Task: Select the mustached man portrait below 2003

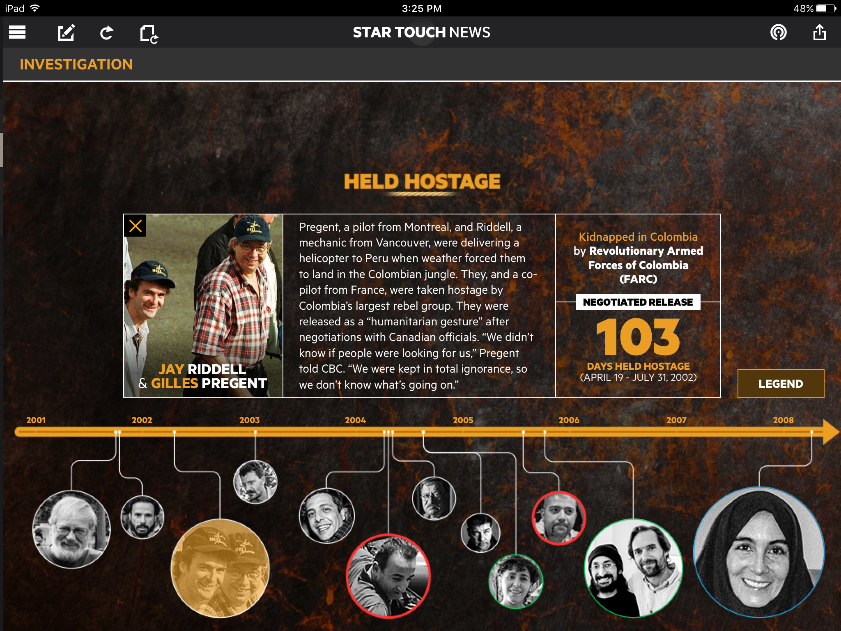Action: click(255, 481)
